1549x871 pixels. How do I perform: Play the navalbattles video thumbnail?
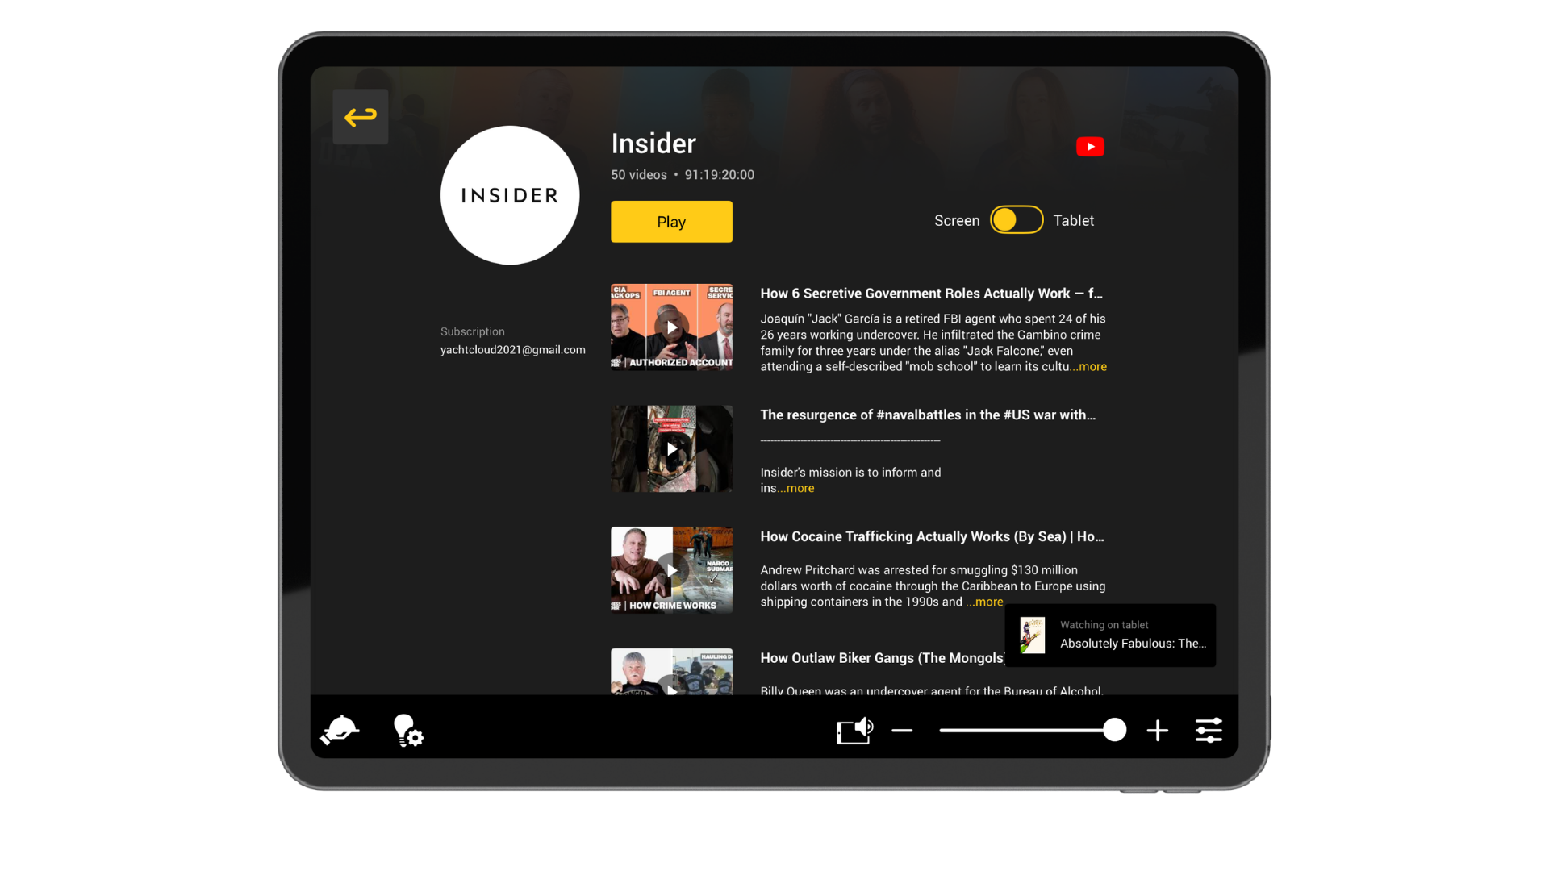coord(671,449)
